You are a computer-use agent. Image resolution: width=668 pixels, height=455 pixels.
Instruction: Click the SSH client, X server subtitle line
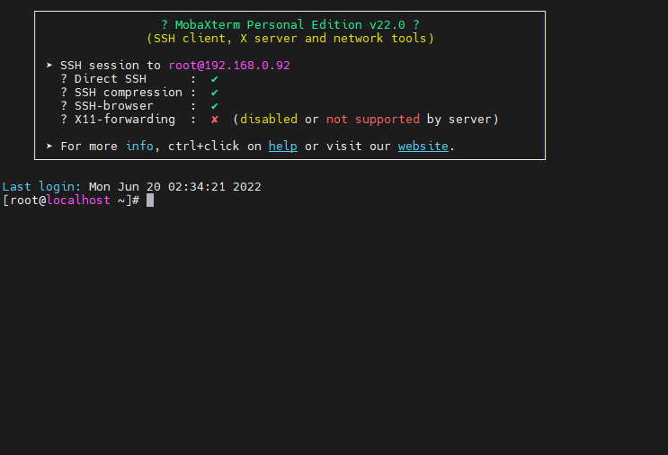click(x=290, y=39)
